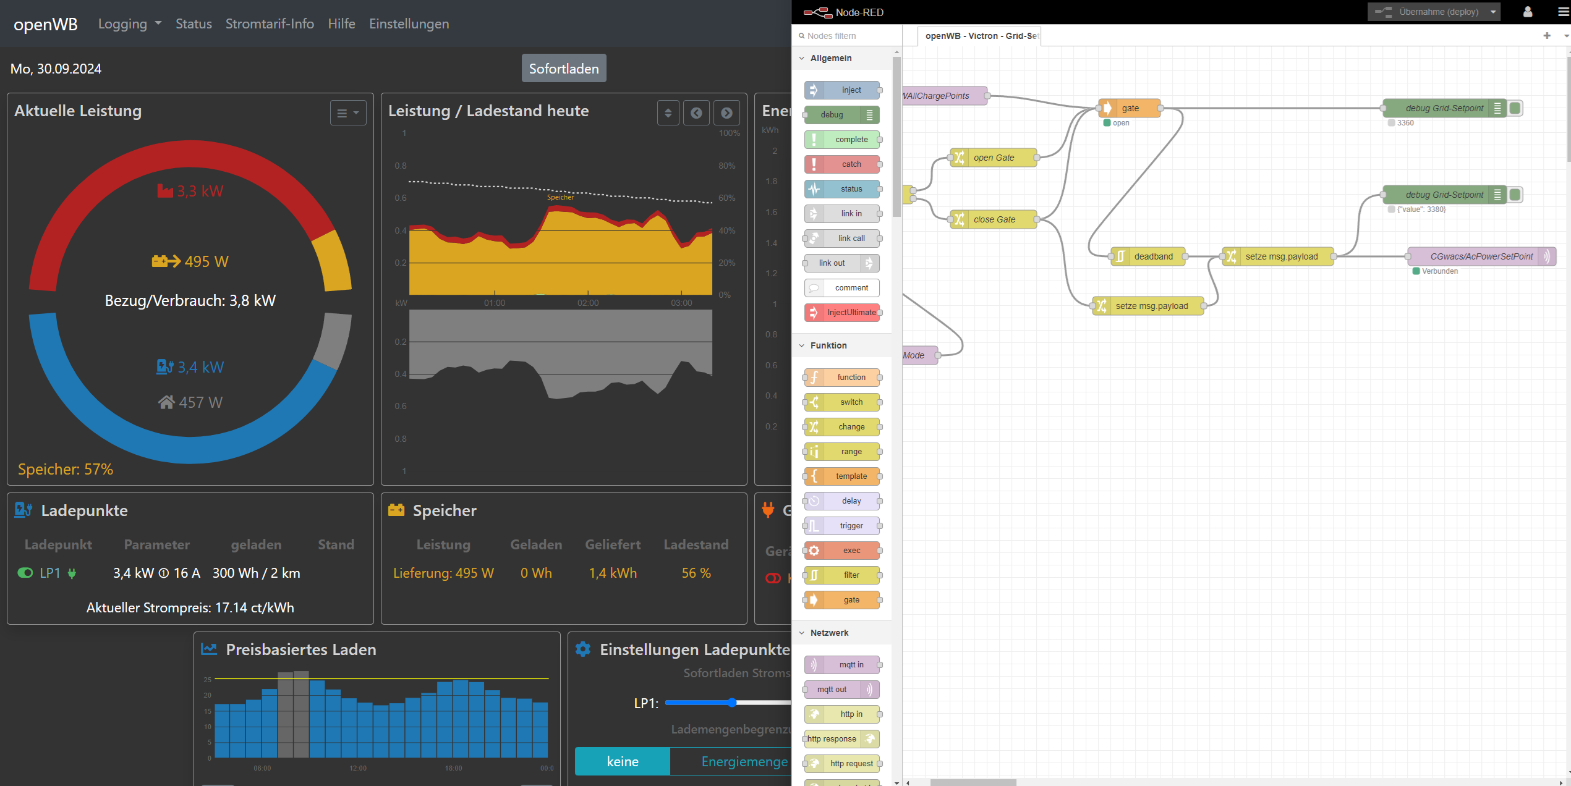
Task: Open the Einstellungen menu item
Action: (409, 23)
